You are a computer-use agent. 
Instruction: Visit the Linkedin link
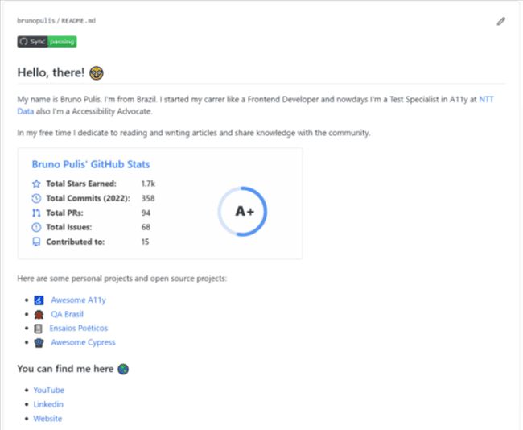pos(48,404)
